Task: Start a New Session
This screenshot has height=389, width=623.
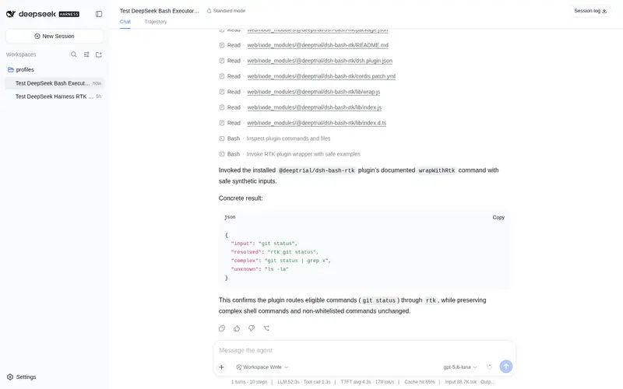Action: 55,36
